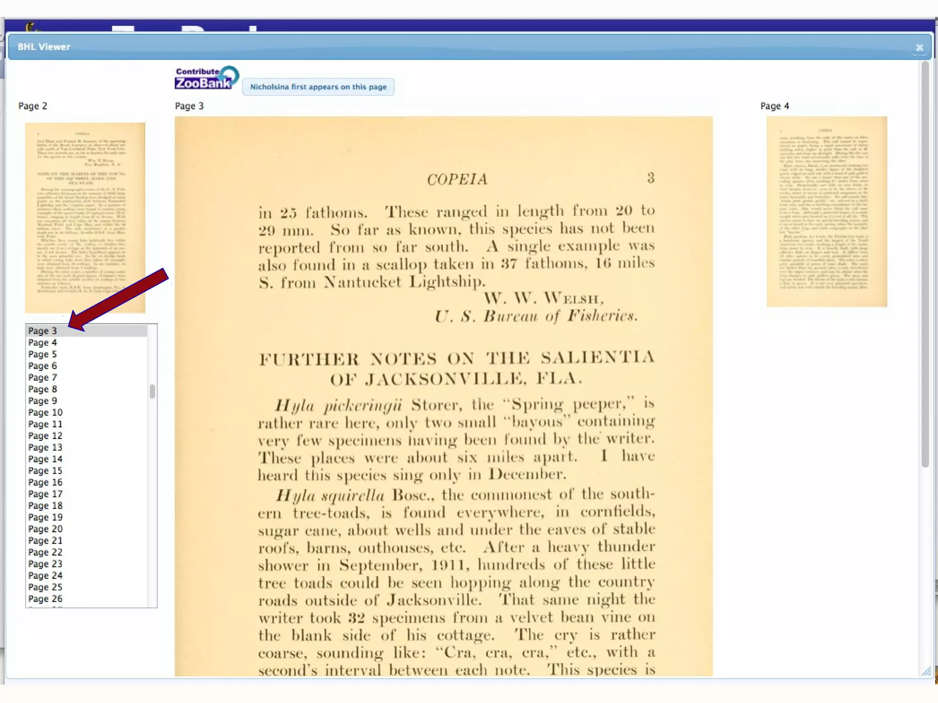Click the page list scrollbar thumb
Image resolution: width=938 pixels, height=703 pixels.
(x=153, y=392)
